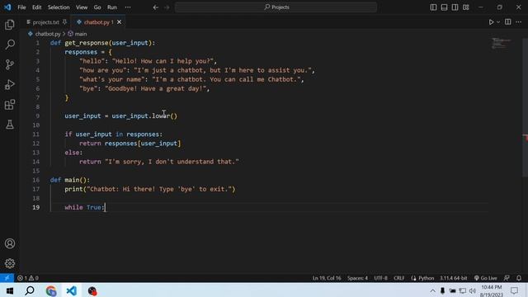The height and width of the screenshot is (297, 528).
Task: Open the View menu
Action: coord(82,7)
